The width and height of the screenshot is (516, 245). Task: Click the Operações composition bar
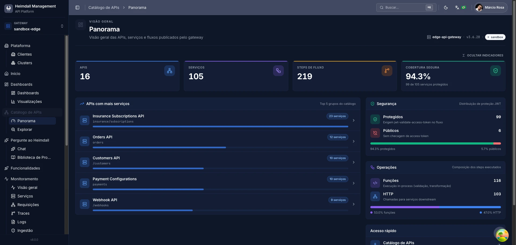tap(436, 207)
